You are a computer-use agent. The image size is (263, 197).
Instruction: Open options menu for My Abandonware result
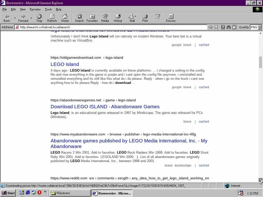[195, 166]
